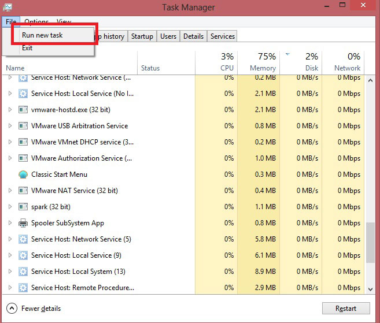Click the vertical scrollbar thumb
380x323 pixels.
pyautogui.click(x=370, y=243)
